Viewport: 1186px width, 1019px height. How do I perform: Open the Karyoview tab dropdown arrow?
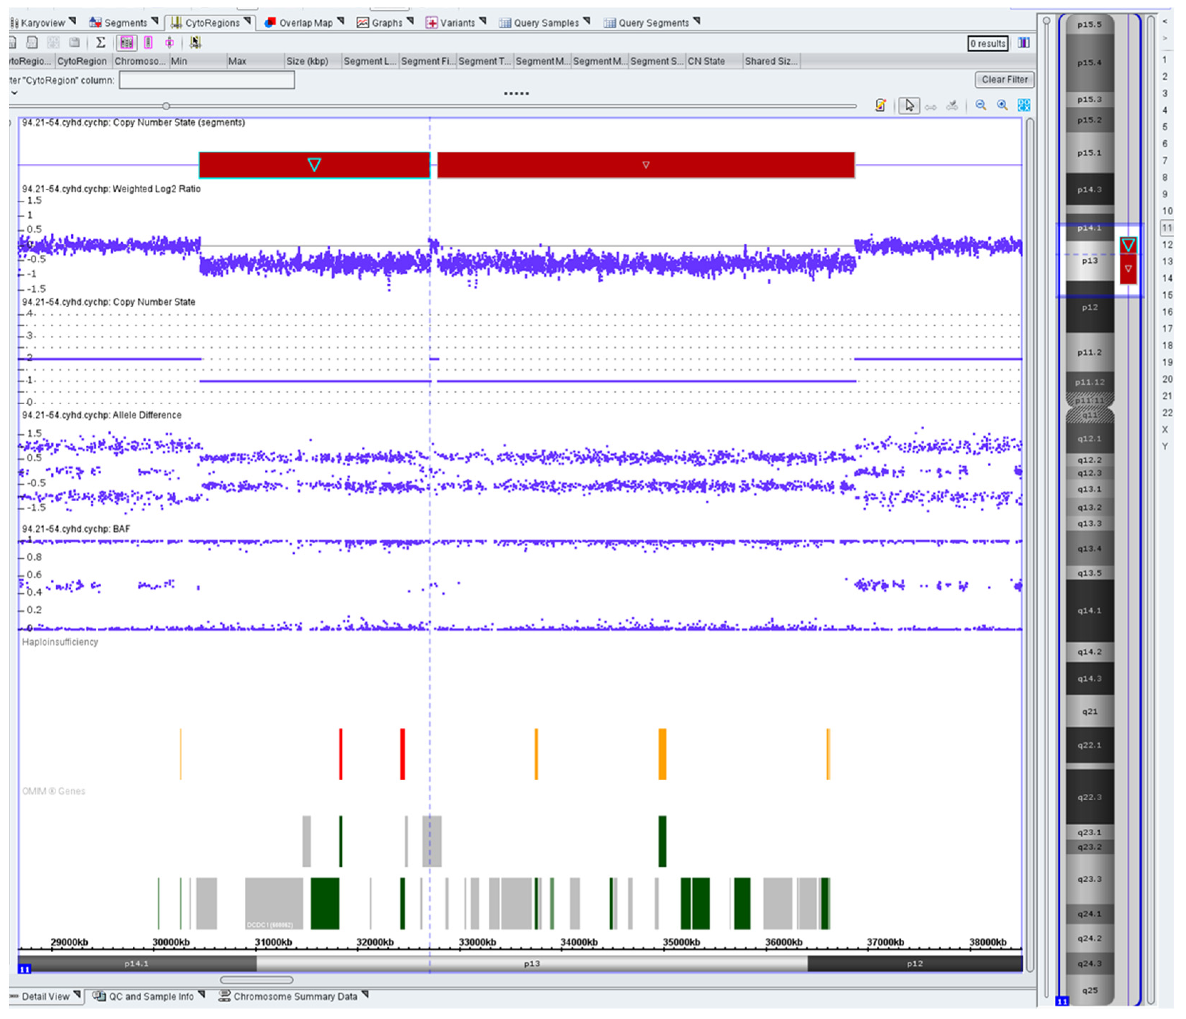tap(73, 21)
